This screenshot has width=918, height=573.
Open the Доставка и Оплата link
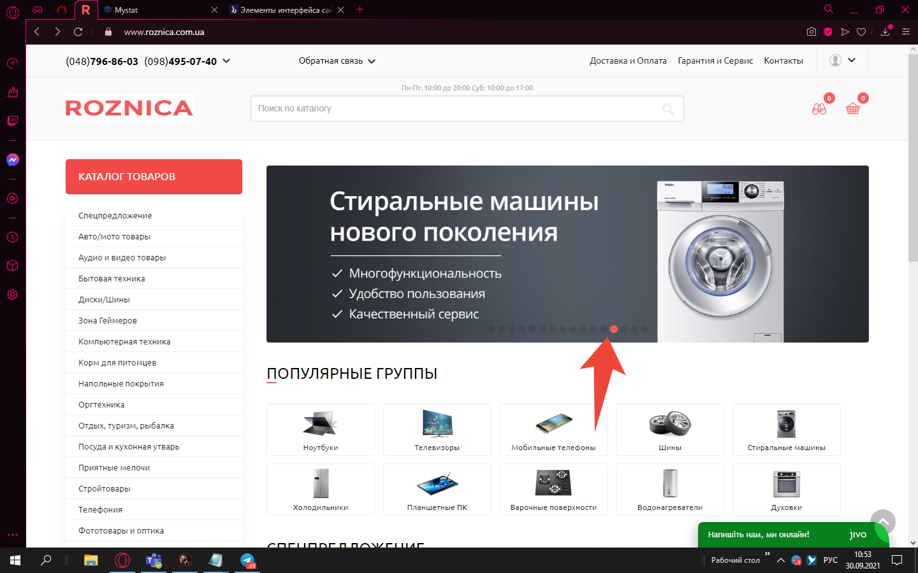(628, 61)
